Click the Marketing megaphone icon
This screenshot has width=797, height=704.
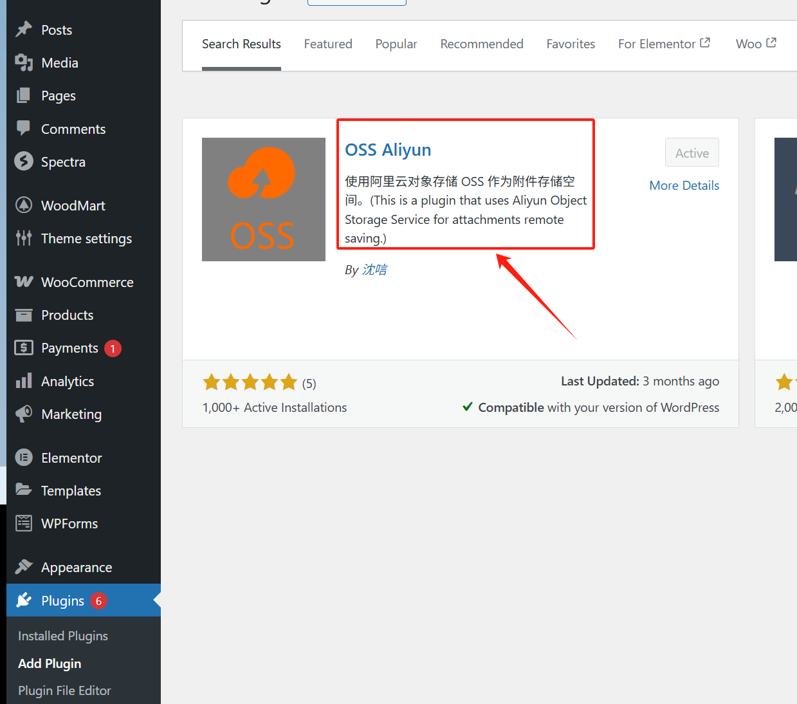(24, 414)
